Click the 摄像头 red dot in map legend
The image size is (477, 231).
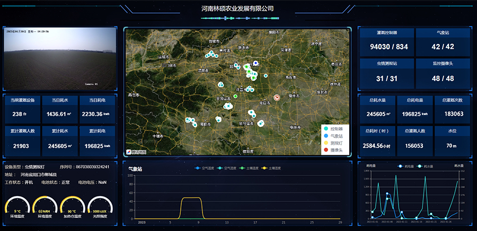[x=325, y=150]
